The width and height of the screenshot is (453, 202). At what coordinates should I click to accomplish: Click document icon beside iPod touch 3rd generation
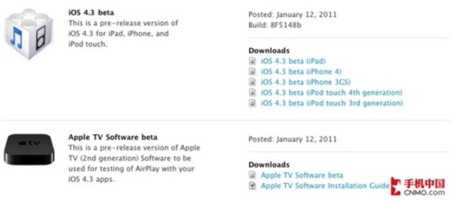[253, 104]
